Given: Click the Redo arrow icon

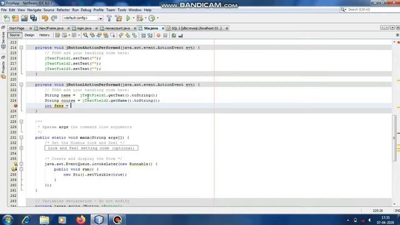Looking at the screenshot, I should (x=54, y=18).
